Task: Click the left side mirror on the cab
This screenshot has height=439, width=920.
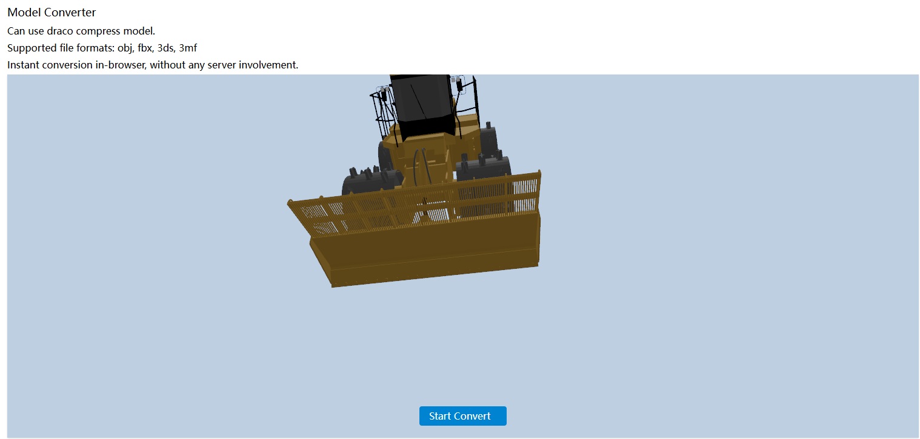Action: [x=383, y=93]
